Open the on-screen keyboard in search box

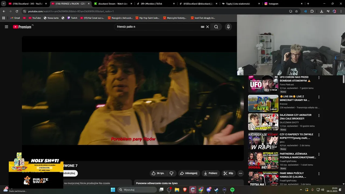coord(202,27)
